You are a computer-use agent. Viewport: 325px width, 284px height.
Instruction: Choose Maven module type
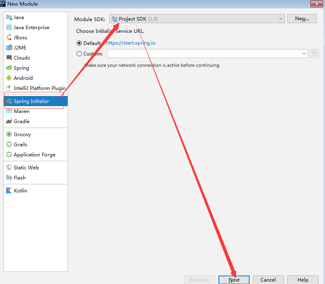coord(36,111)
